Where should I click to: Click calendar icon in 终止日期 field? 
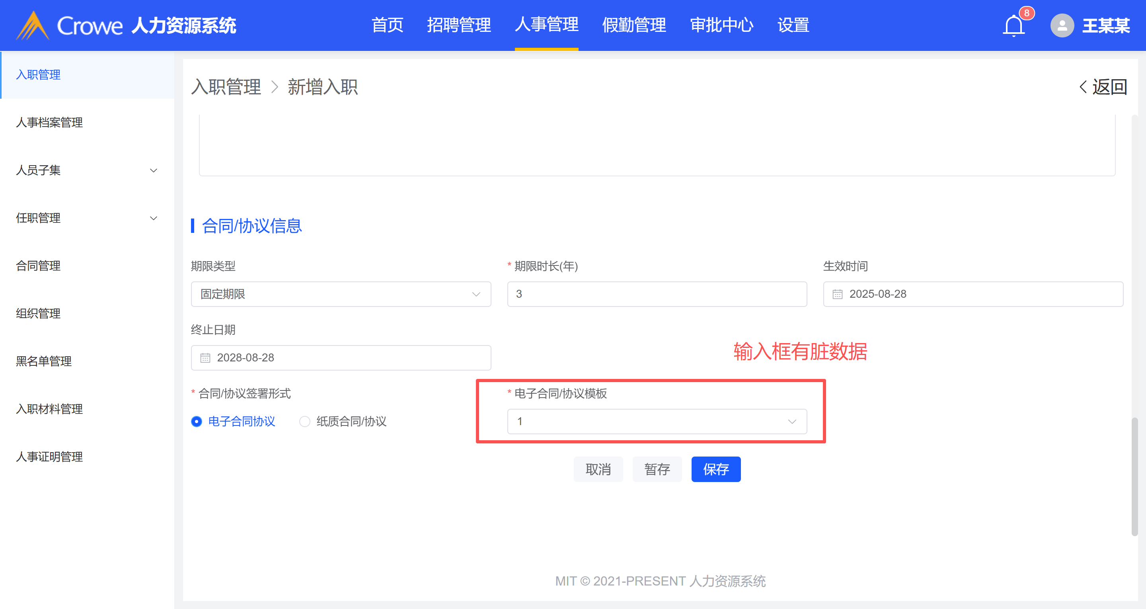click(205, 358)
